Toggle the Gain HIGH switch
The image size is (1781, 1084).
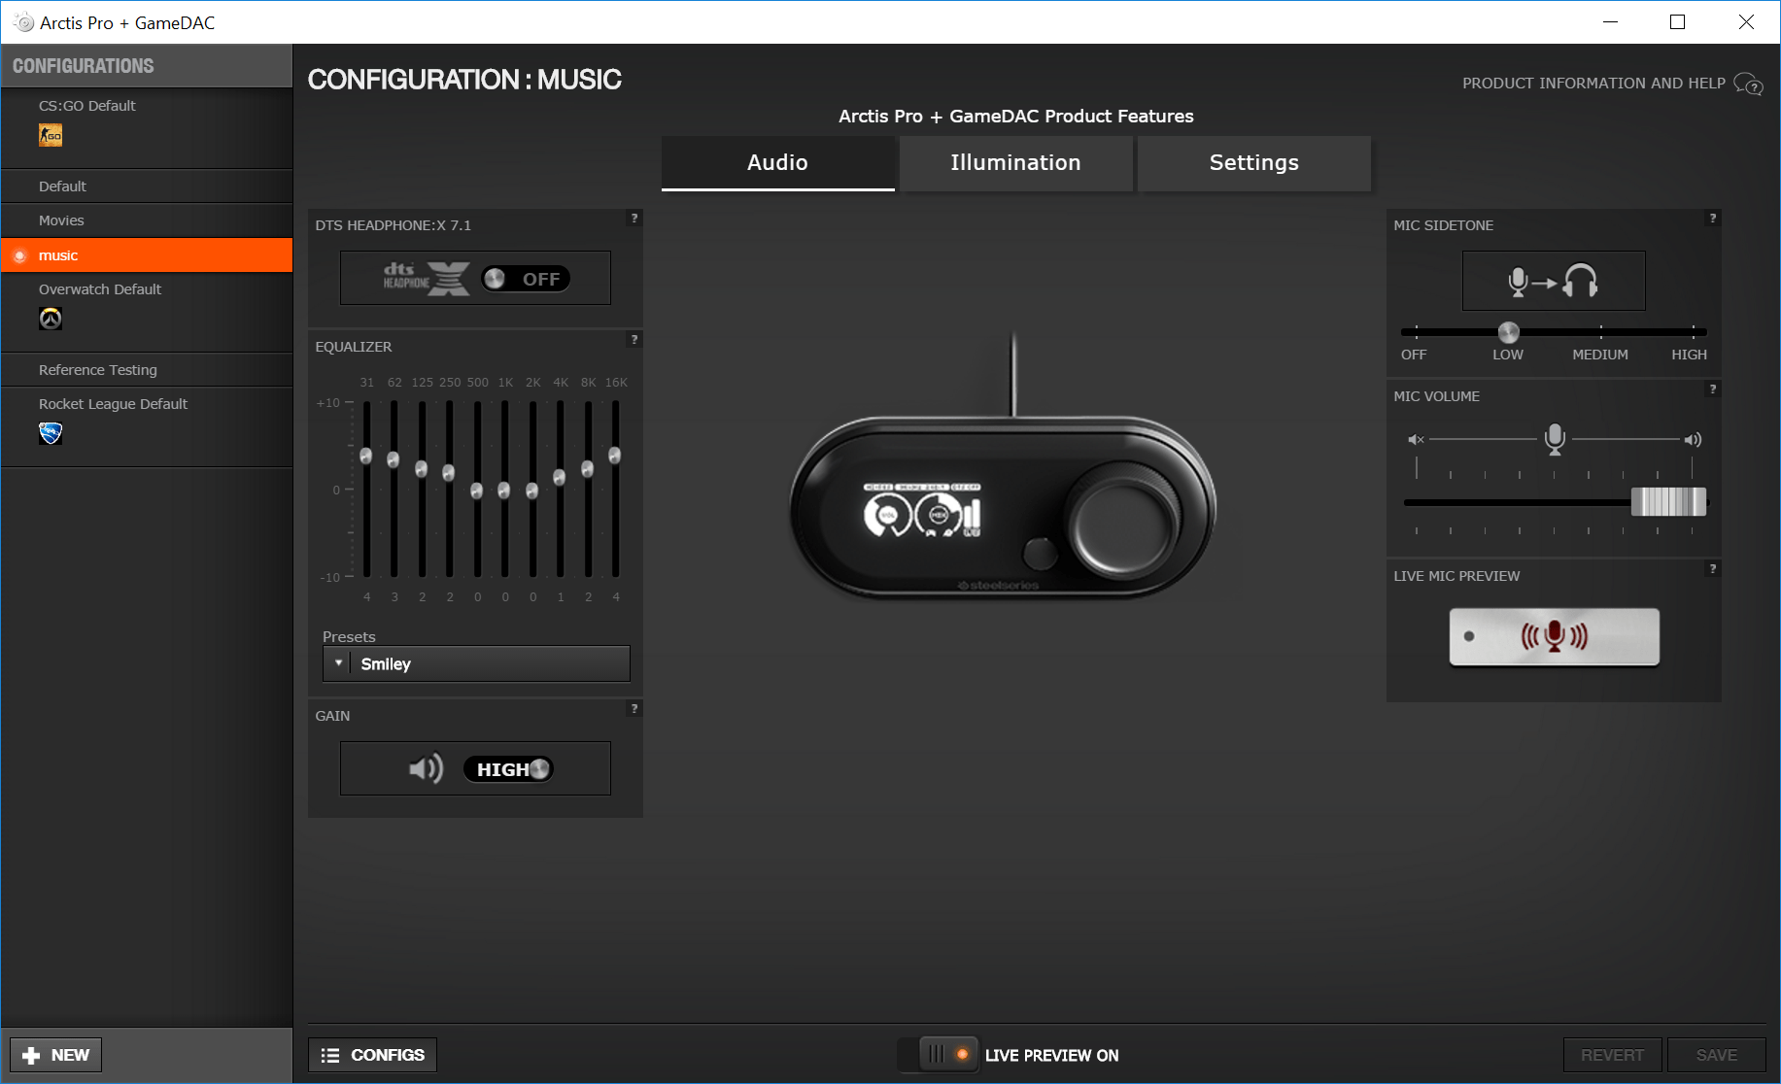[x=508, y=769]
